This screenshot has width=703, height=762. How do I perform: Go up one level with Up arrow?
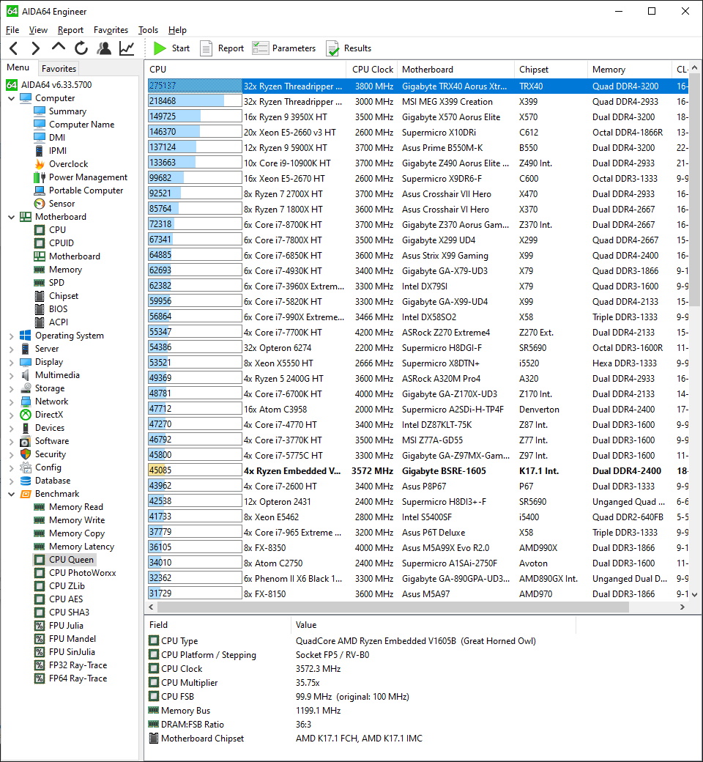(59, 47)
